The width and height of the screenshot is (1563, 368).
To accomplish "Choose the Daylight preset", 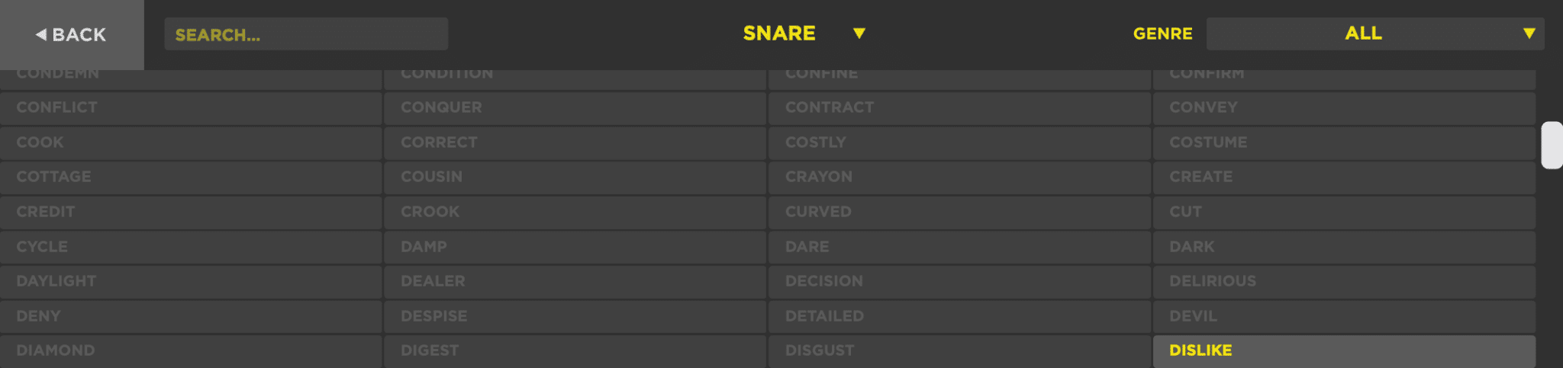I will [191, 281].
